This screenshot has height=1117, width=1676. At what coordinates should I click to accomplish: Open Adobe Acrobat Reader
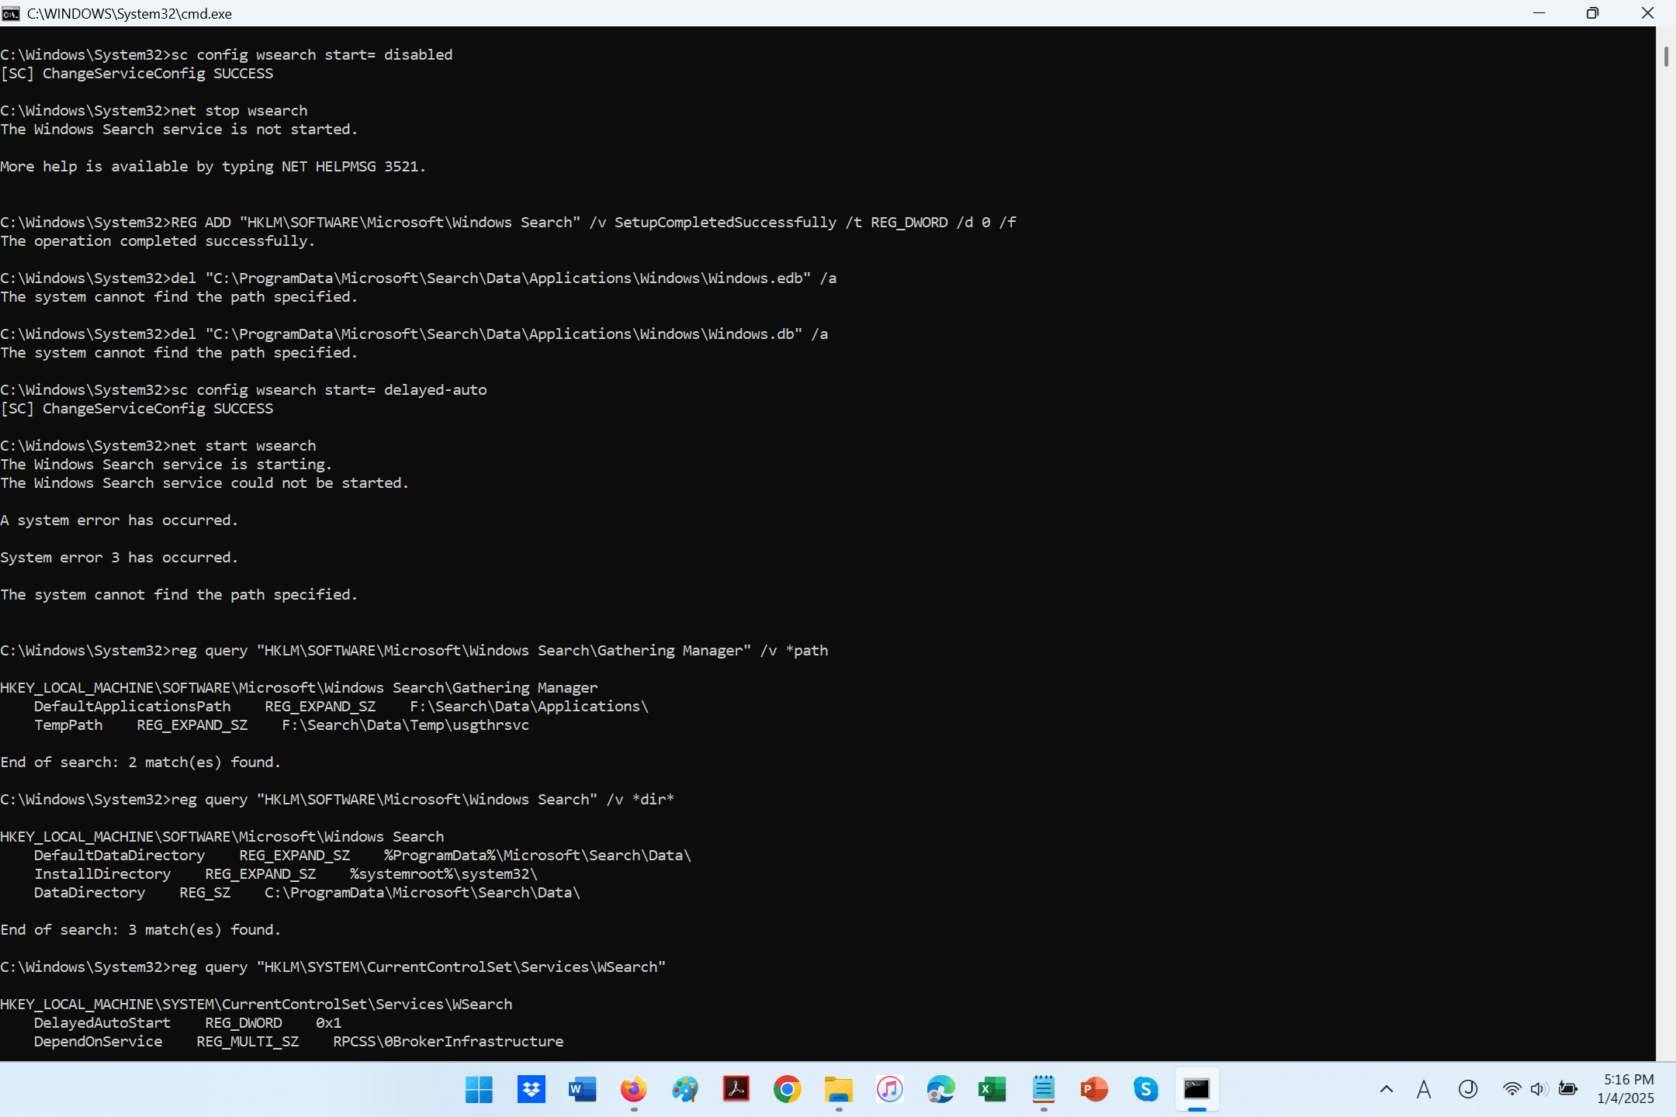(736, 1089)
